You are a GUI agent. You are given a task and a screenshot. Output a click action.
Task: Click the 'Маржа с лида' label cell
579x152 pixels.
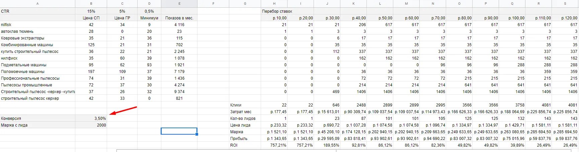pyautogui.click(x=37, y=125)
